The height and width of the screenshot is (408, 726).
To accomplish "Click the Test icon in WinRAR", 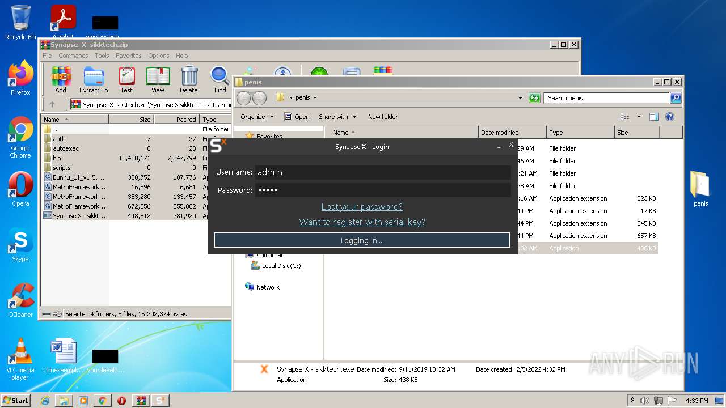I will (126, 80).
